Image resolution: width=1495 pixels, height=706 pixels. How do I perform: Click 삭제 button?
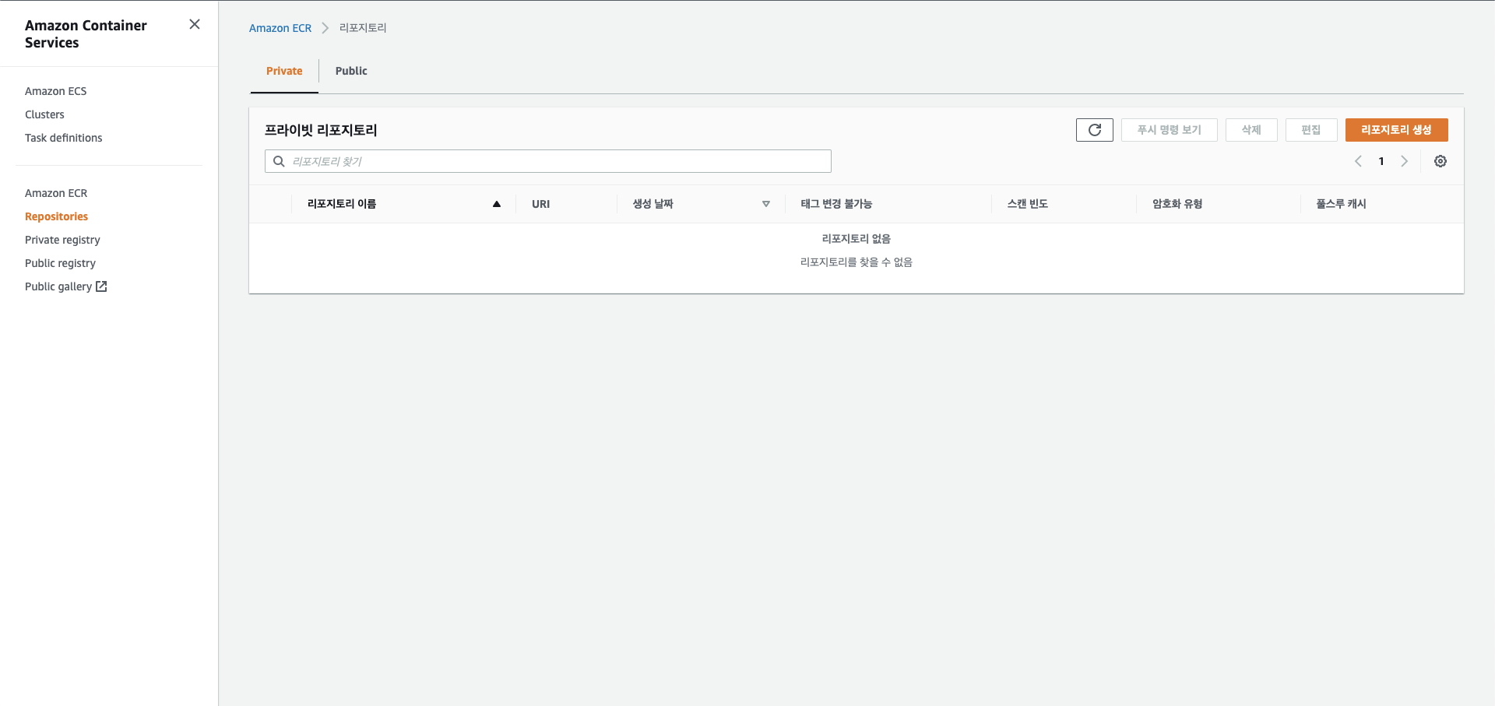(1251, 130)
